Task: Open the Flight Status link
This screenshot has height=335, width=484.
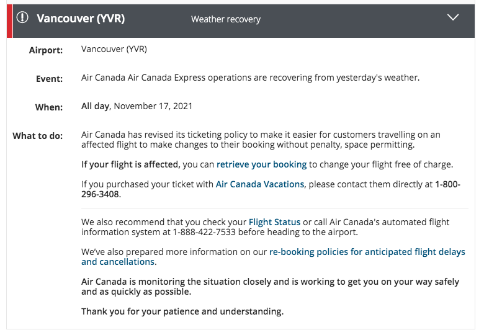Action: tap(274, 222)
